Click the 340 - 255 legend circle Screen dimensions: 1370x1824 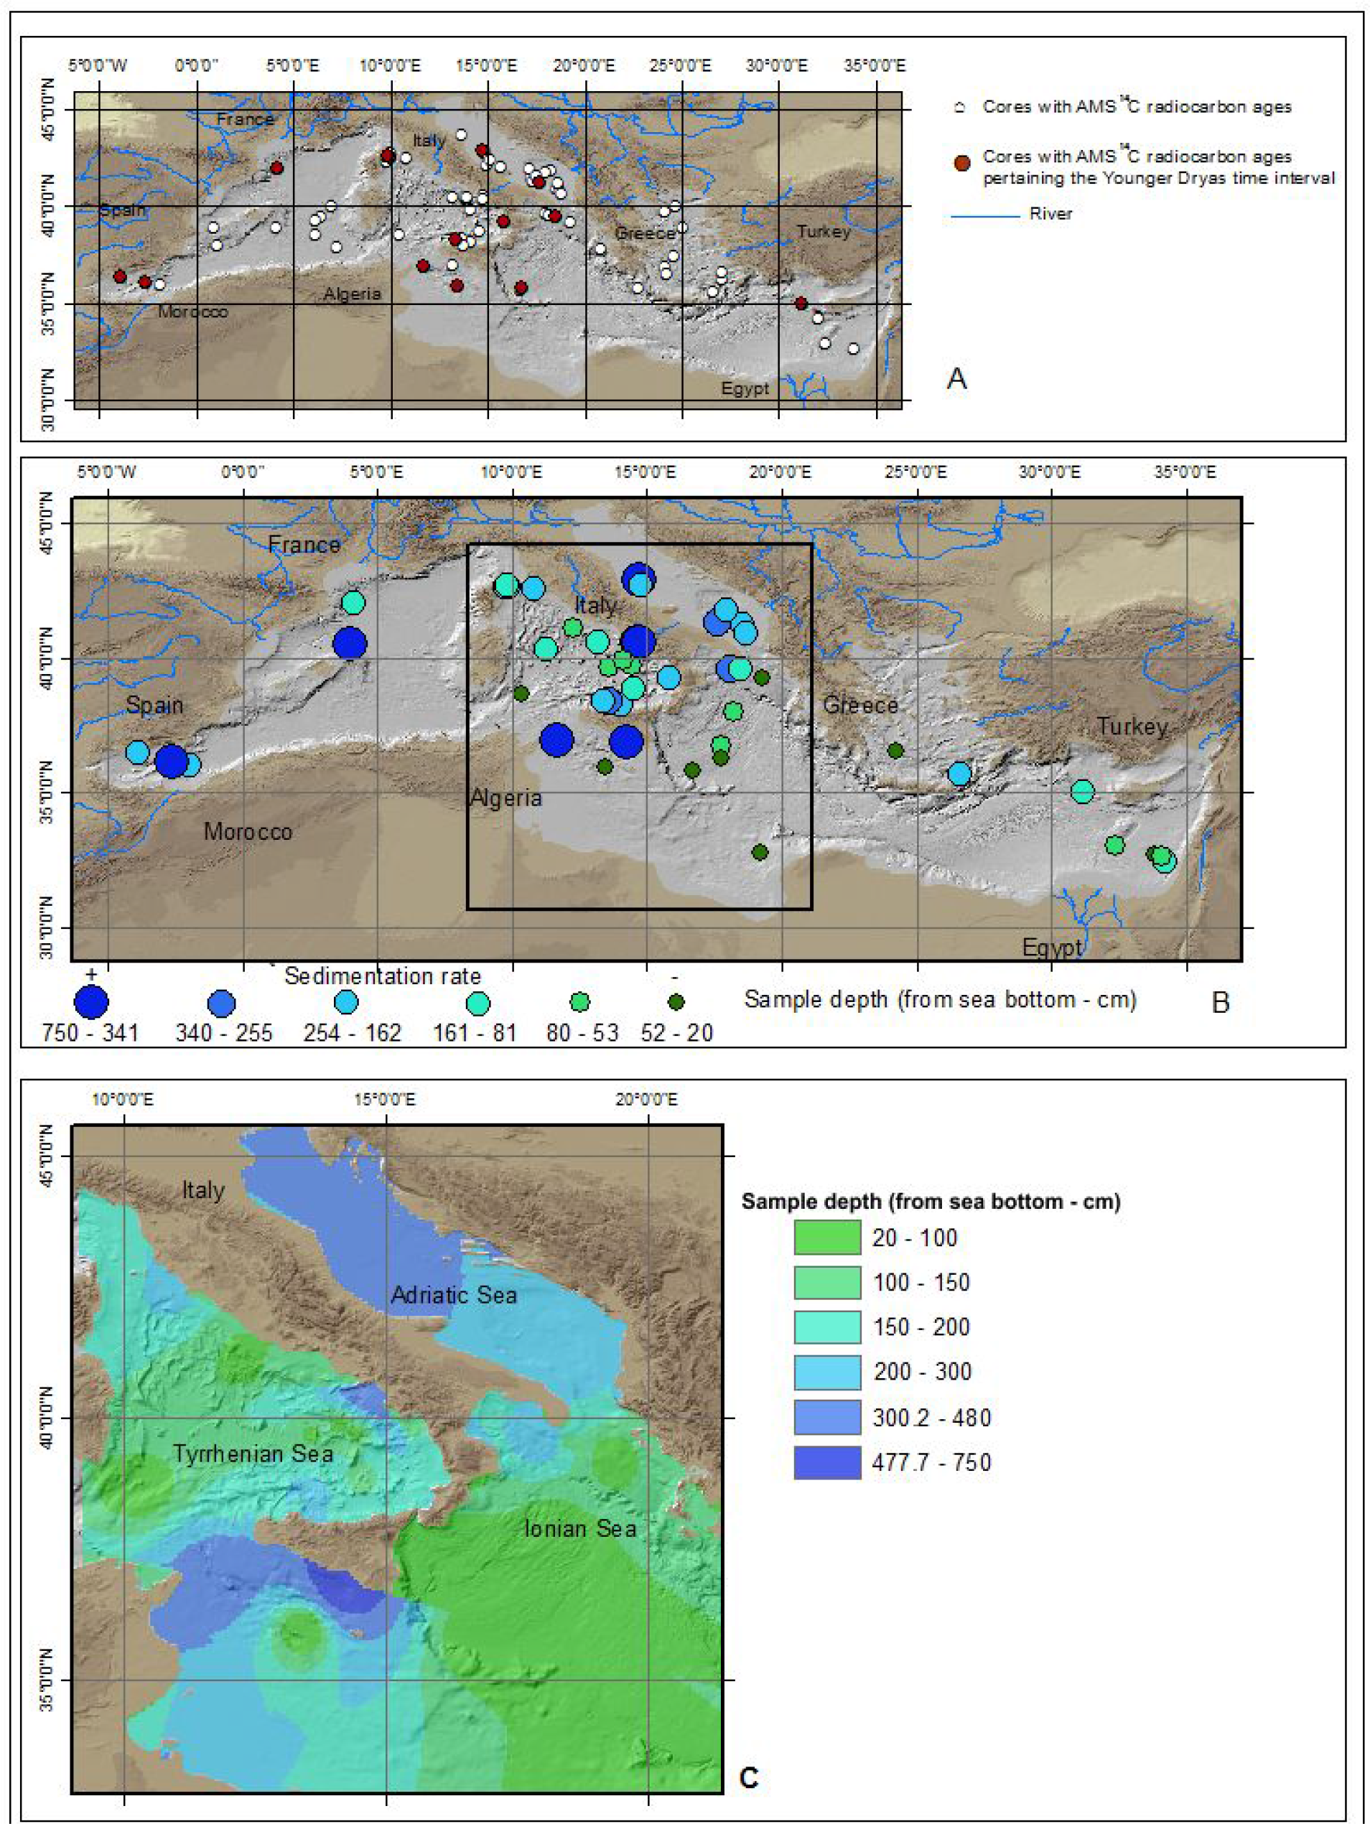point(222,1004)
